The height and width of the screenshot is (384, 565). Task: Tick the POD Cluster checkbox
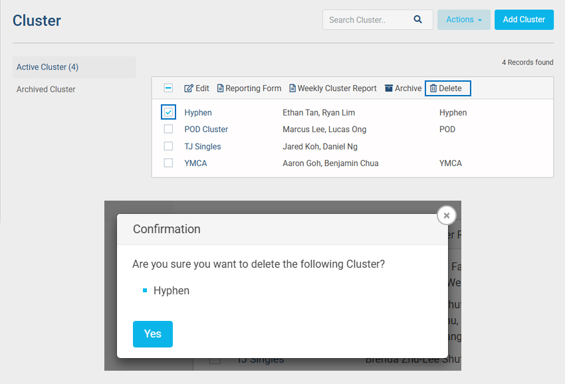click(169, 130)
